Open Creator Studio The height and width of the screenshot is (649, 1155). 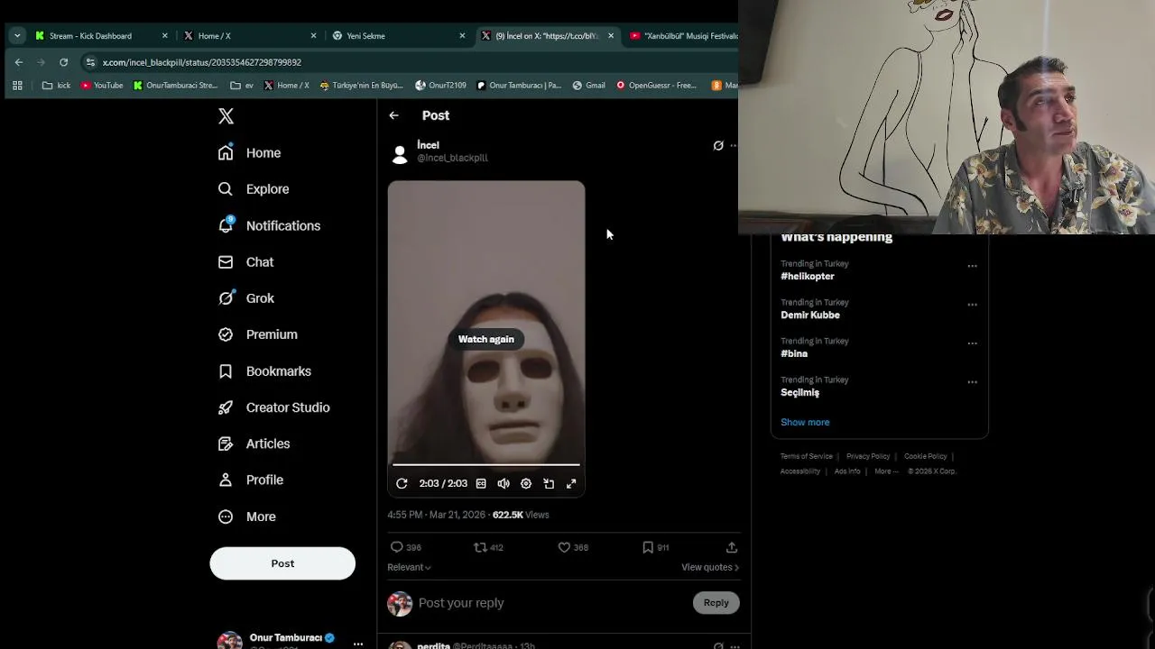(x=274, y=407)
